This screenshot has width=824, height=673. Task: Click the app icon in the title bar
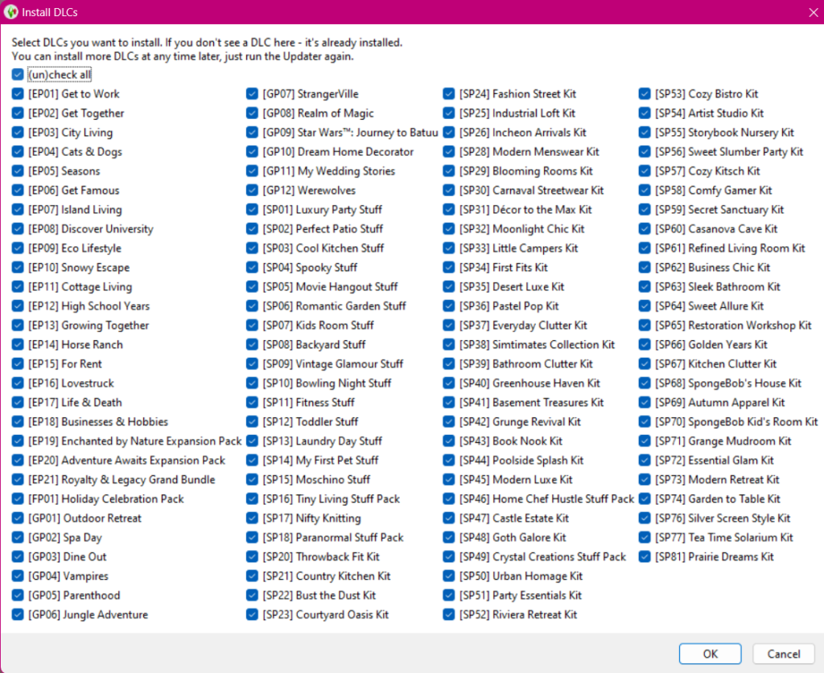point(12,12)
